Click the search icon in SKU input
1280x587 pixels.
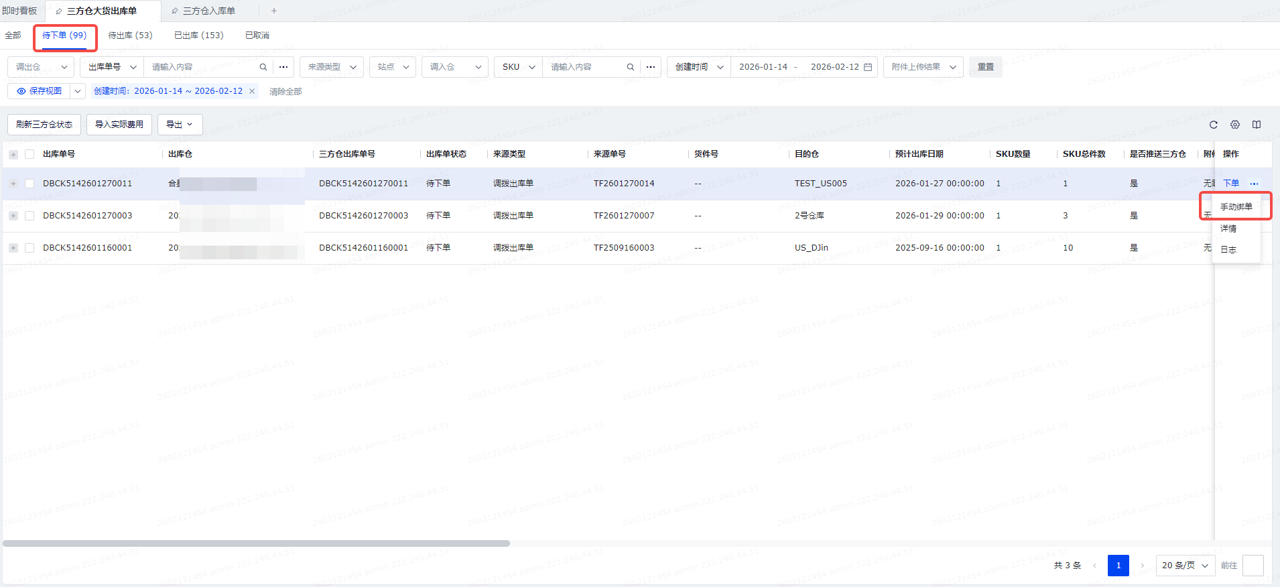[x=630, y=67]
